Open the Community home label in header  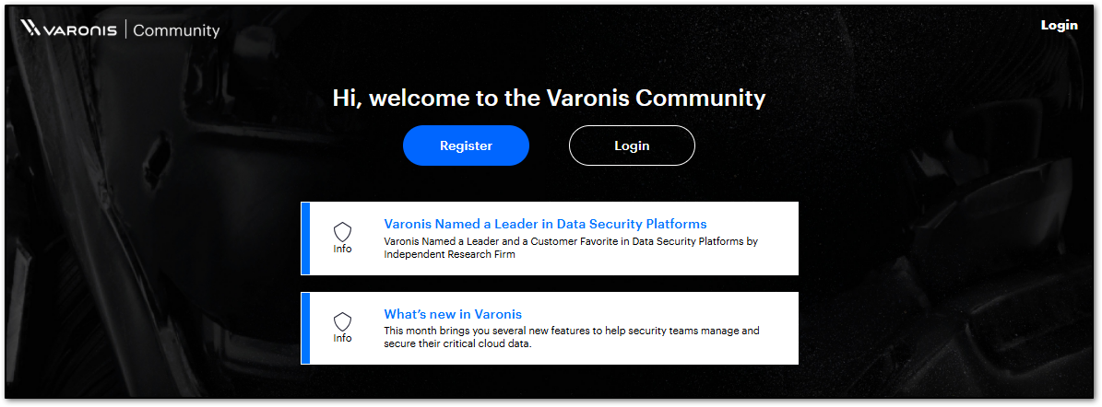pyautogui.click(x=176, y=30)
